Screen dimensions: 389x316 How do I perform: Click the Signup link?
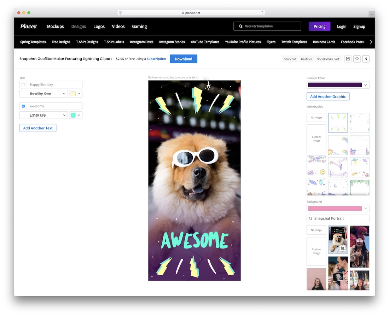[x=359, y=26]
